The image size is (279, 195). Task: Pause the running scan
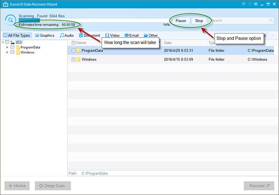180,21
